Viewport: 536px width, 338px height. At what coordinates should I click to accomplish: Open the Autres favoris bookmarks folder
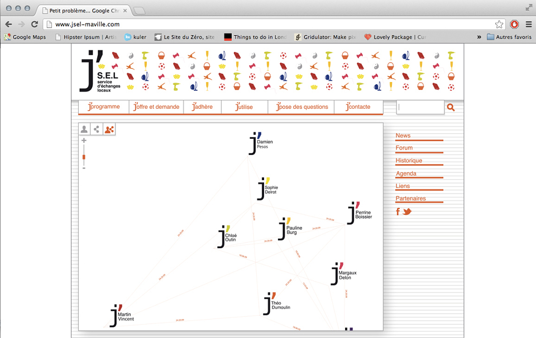(509, 37)
